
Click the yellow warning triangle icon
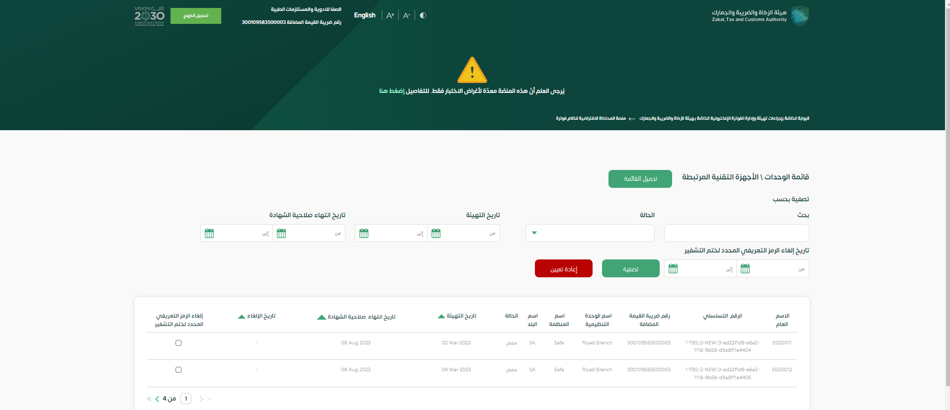pos(472,70)
